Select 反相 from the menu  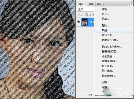point(104,82)
